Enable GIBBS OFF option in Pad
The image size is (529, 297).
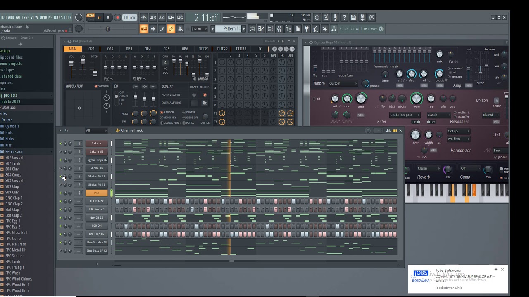[191, 118]
